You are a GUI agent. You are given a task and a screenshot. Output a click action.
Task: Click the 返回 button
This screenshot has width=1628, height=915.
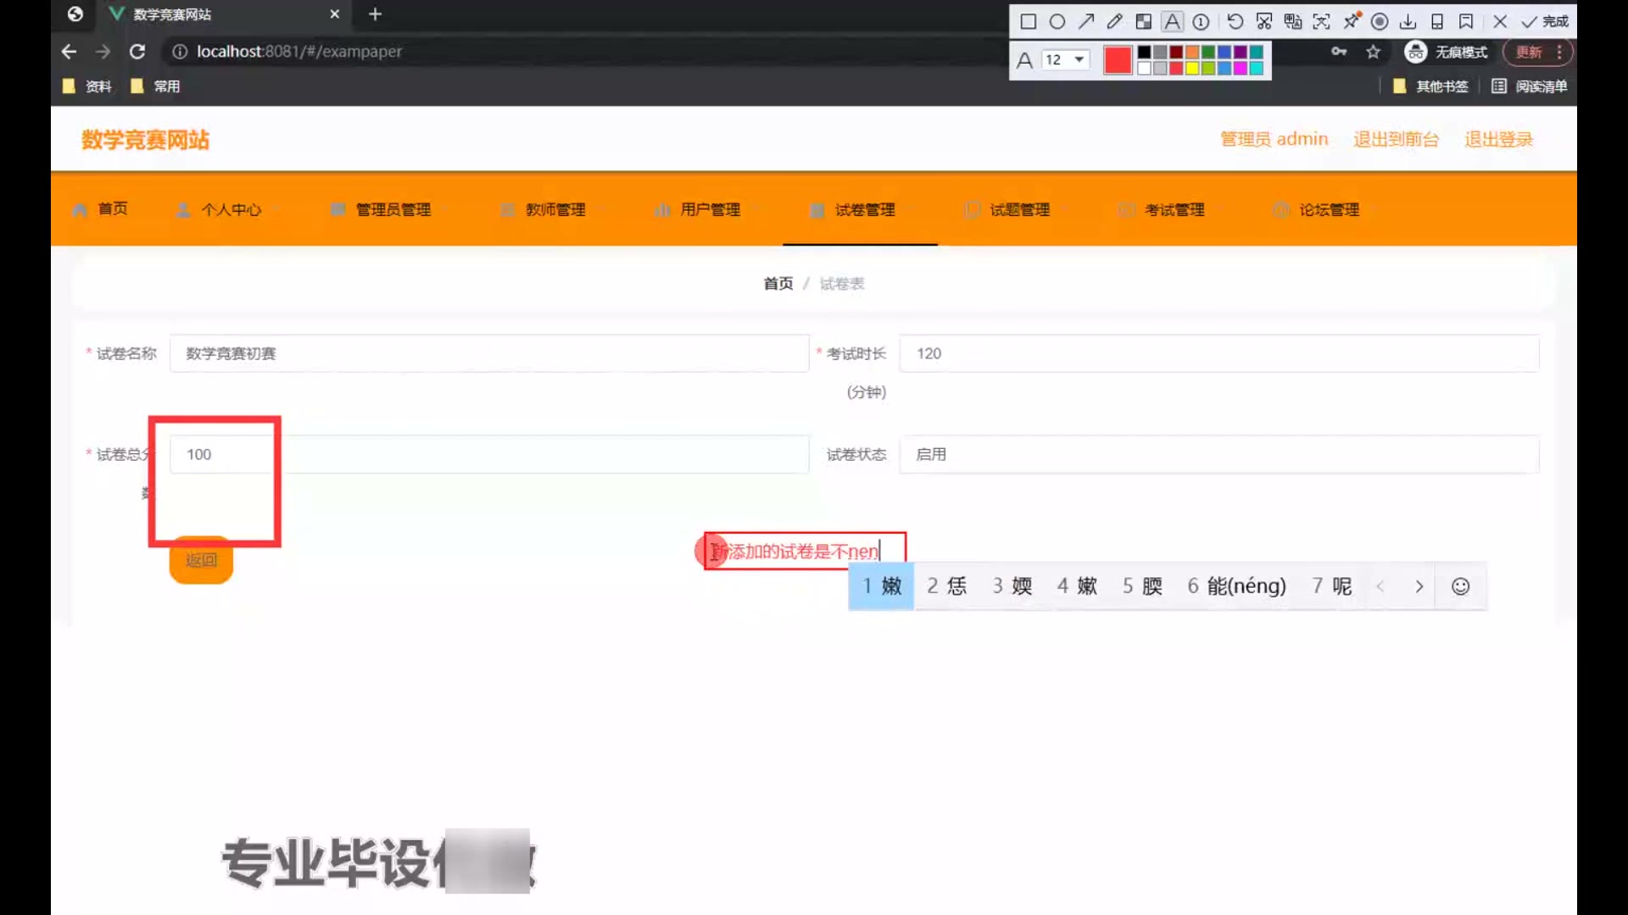click(x=201, y=560)
